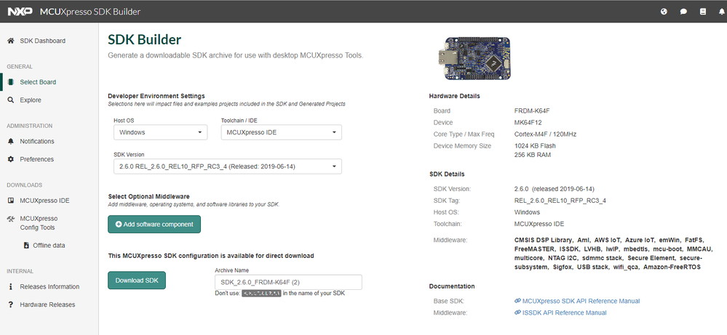Click the question mark icon beside Hardware Releases
The height and width of the screenshot is (335, 727).
click(11, 304)
